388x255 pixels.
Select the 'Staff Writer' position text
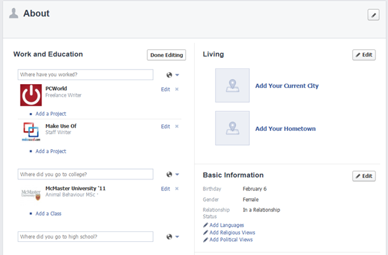coord(58,132)
